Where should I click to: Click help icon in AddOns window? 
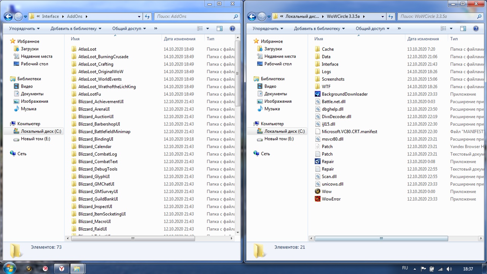tap(232, 29)
